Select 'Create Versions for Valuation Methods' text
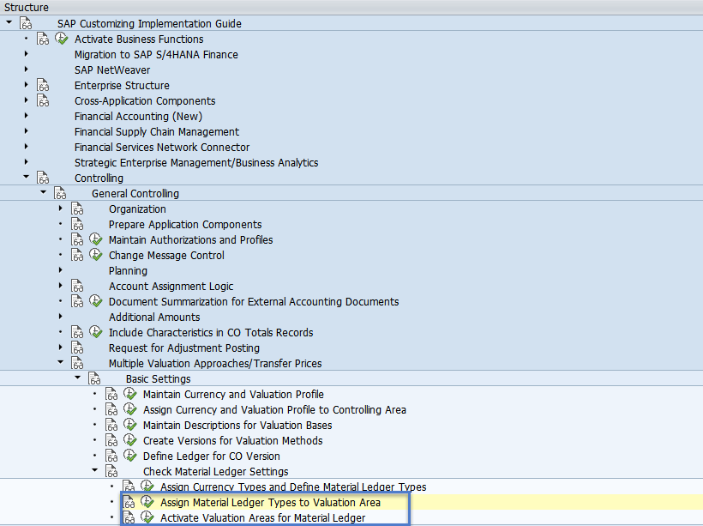The height and width of the screenshot is (526, 703). click(232, 441)
